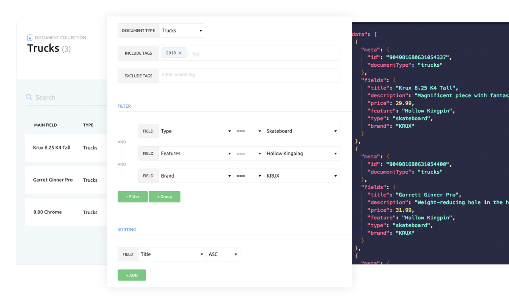The width and height of the screenshot is (509, 303).
Task: Click the document collection icon
Action: [30, 37]
